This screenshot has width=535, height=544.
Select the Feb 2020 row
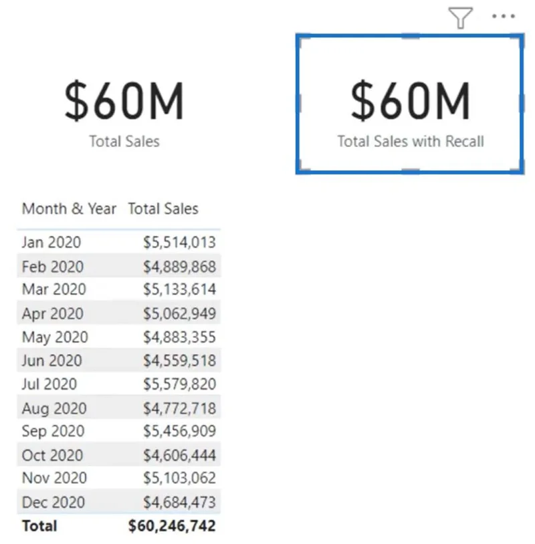(x=119, y=266)
